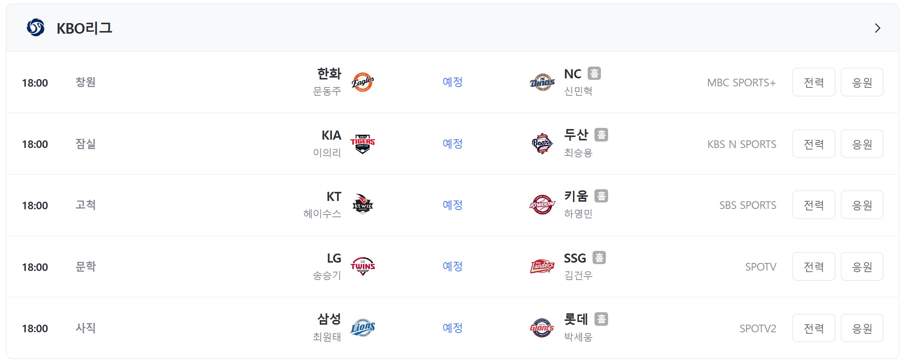
Task: Click the KBO리그 header title
Action: (84, 28)
